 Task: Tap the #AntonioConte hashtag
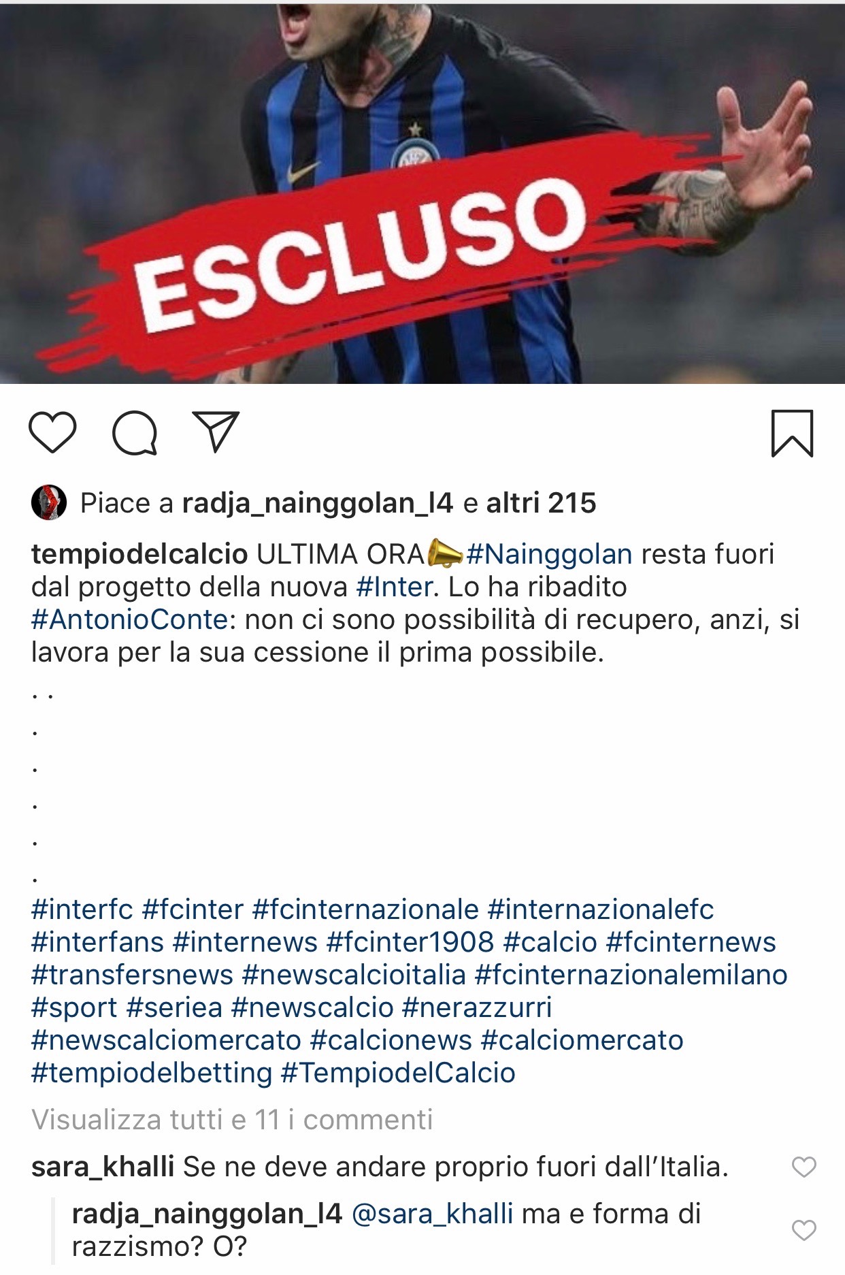click(x=129, y=619)
